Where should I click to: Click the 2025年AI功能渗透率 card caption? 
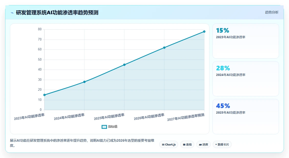tap(231, 112)
